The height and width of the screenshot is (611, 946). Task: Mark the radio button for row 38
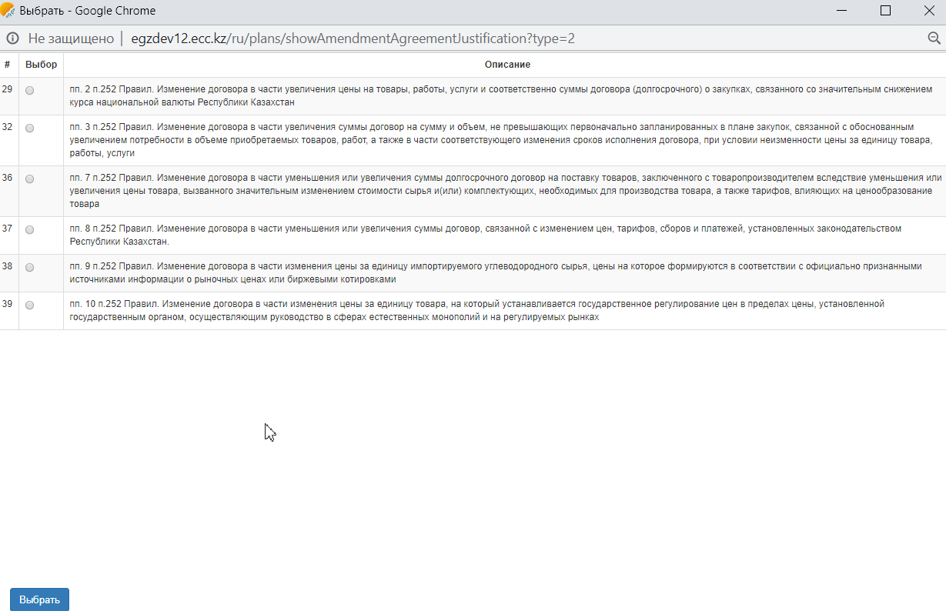pyautogui.click(x=30, y=267)
